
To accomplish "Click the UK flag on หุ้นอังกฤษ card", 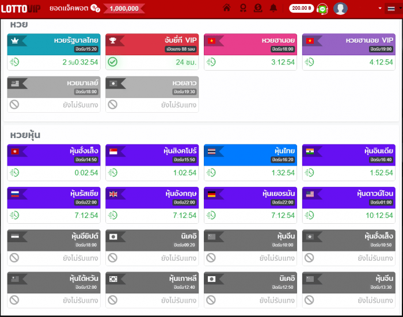I will coord(113,194).
